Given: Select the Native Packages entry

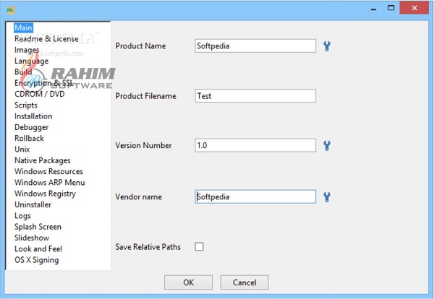Looking at the screenshot, I should coord(43,160).
